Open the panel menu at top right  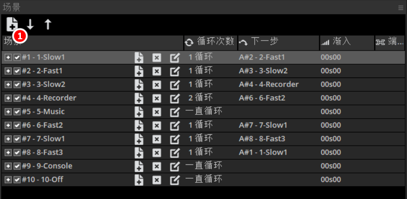[x=401, y=7]
